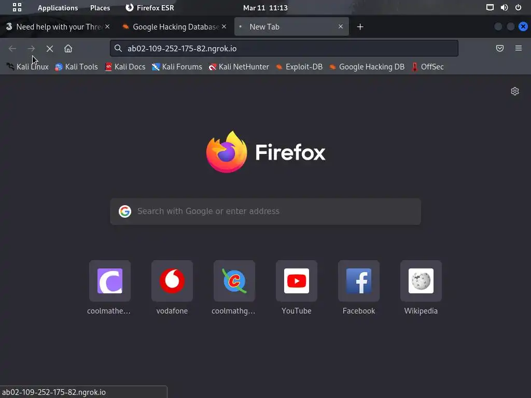Screen dimensions: 531x398
Task: Click the URL bar with ngrok.io address
Action: pyautogui.click(x=284, y=48)
